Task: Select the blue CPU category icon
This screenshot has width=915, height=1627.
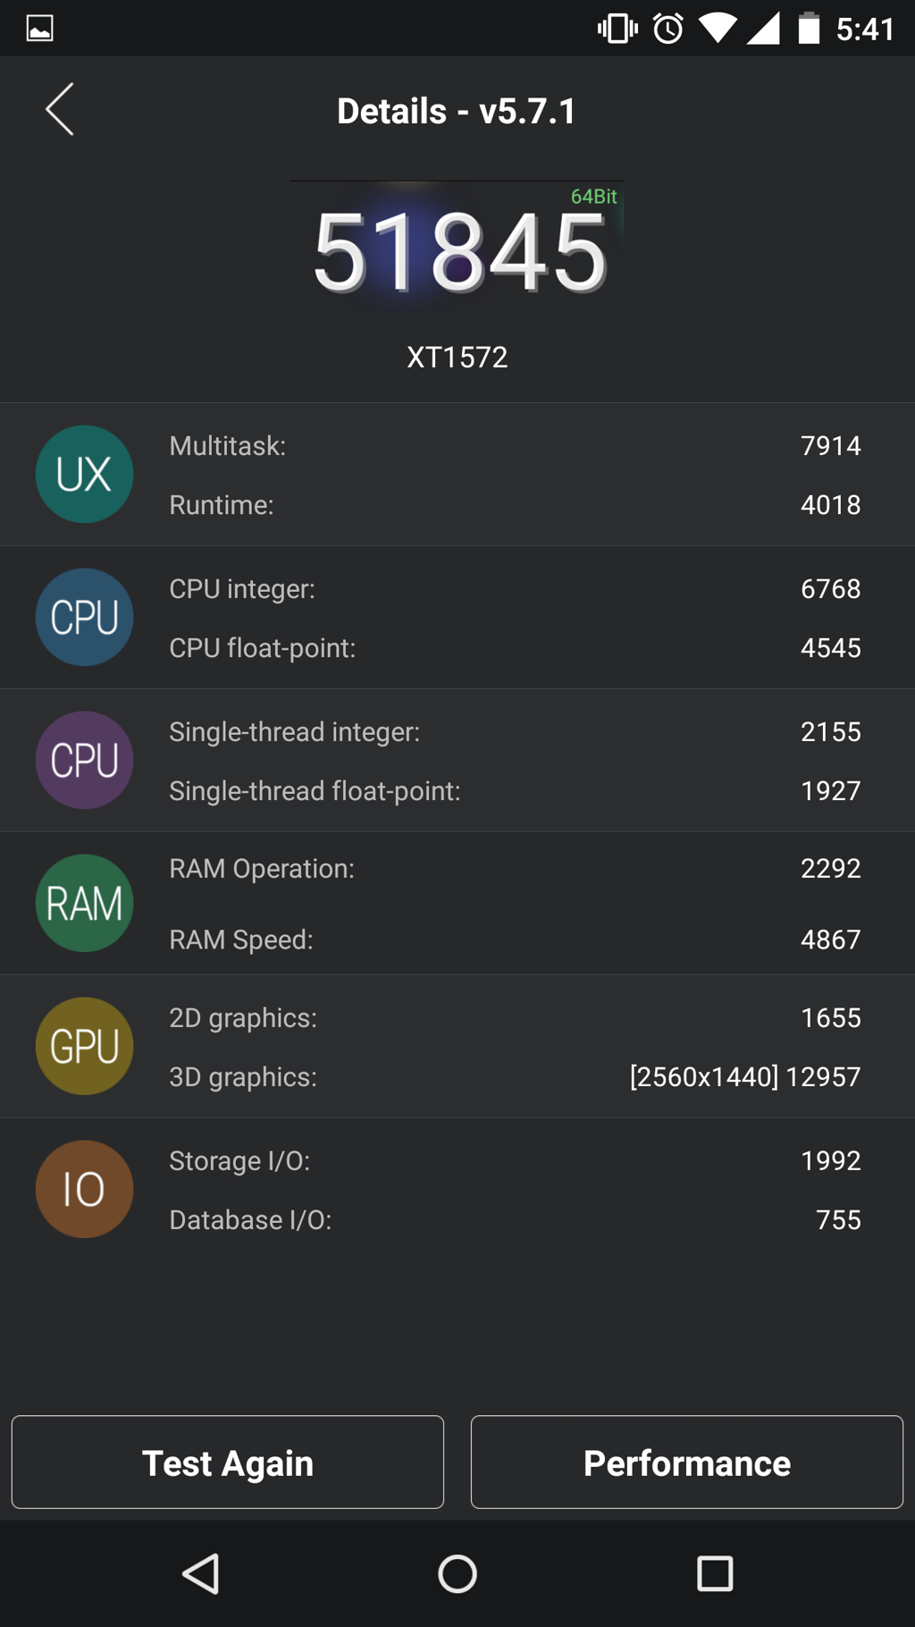Action: pos(85,617)
